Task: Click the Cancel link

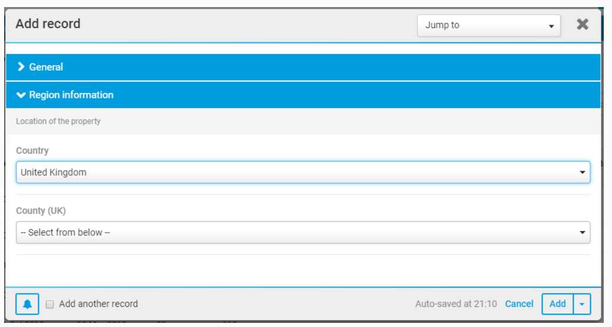Action: [519, 304]
